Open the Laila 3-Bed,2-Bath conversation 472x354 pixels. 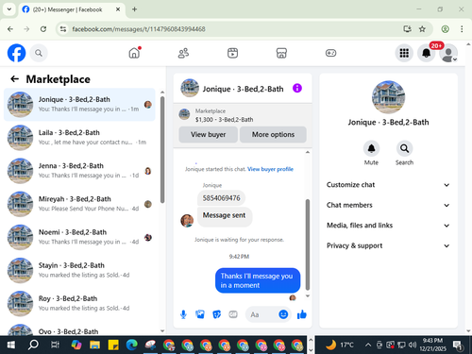coord(79,138)
